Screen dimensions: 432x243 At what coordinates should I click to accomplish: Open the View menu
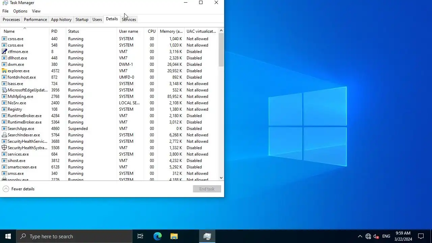tap(36, 11)
